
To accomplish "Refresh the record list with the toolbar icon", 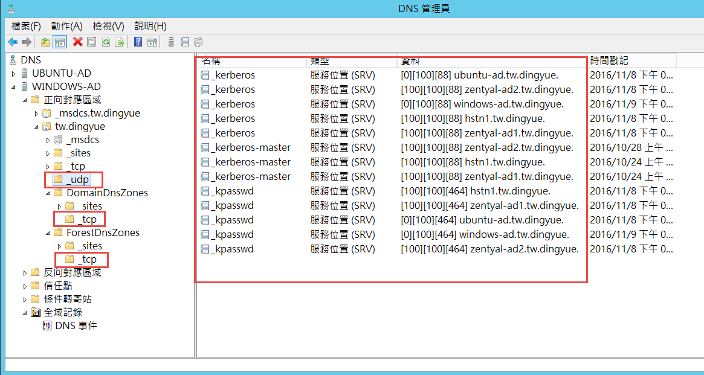I will (x=106, y=41).
